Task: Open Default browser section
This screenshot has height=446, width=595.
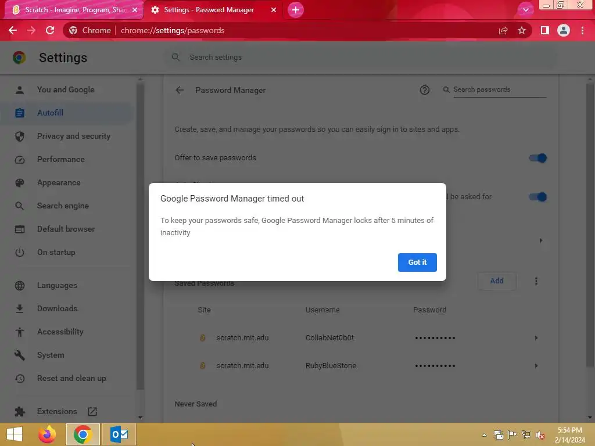Action: (x=66, y=229)
